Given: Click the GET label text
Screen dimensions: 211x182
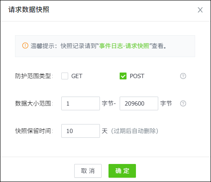Looking at the screenshot, I should (x=77, y=76).
